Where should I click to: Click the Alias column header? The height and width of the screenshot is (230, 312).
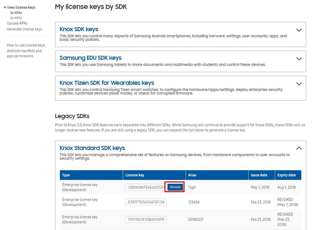click(x=217, y=175)
